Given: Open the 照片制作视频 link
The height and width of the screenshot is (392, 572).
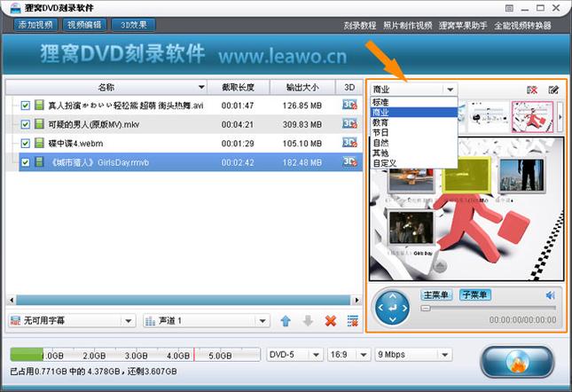Looking at the screenshot, I should (407, 26).
